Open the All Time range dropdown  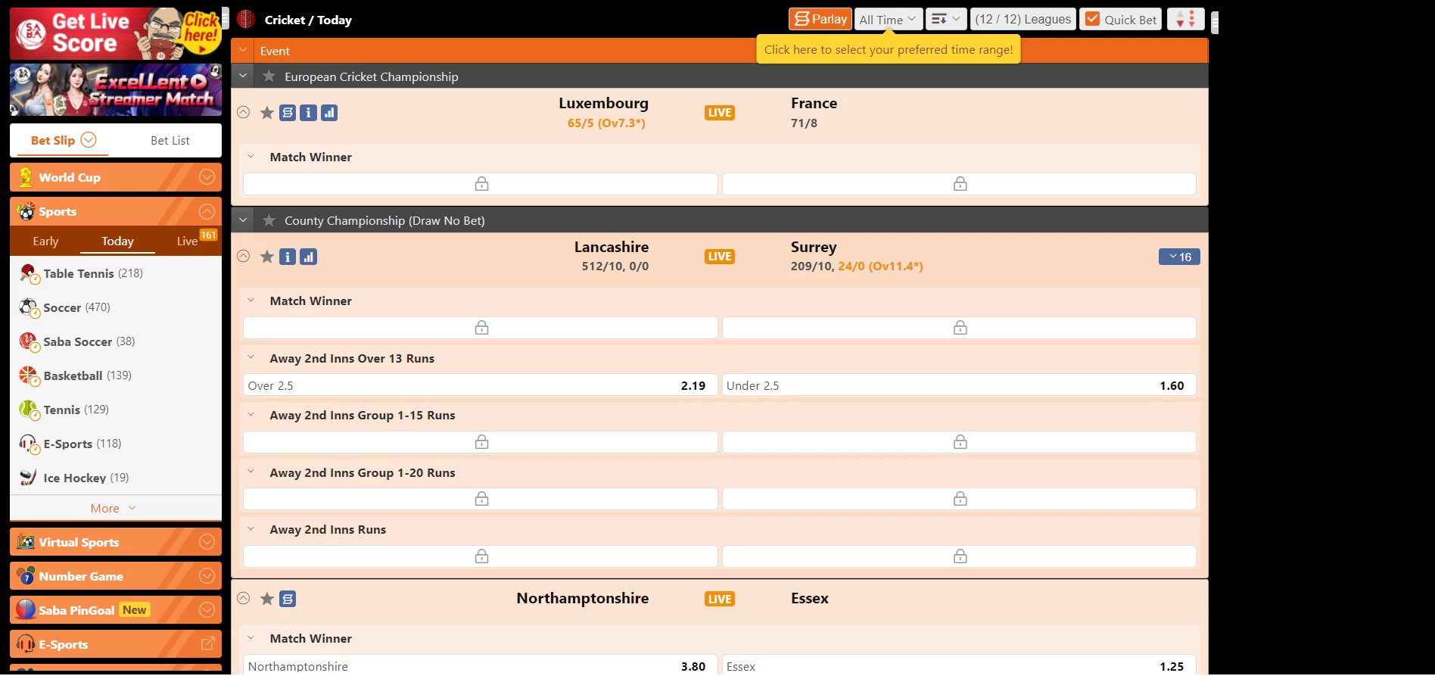coord(889,20)
